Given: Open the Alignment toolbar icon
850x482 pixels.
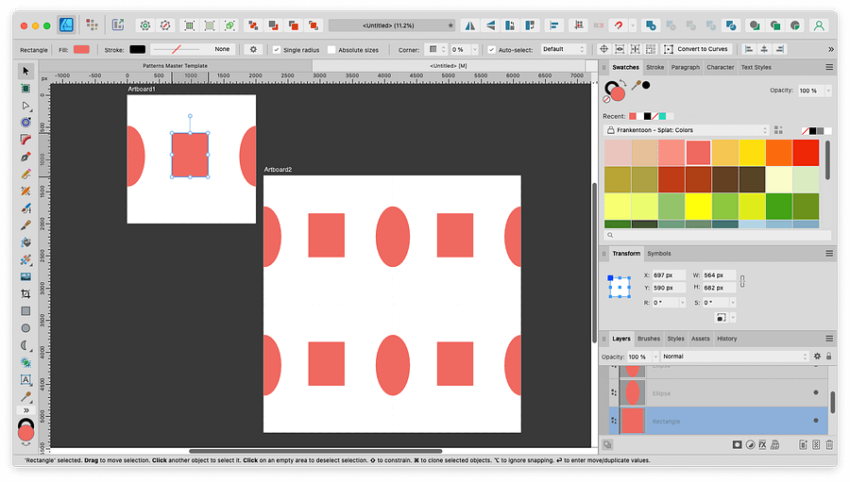Looking at the screenshot, I should (554, 25).
